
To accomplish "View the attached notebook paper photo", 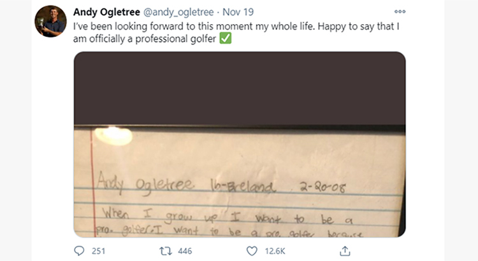I will (x=240, y=144).
